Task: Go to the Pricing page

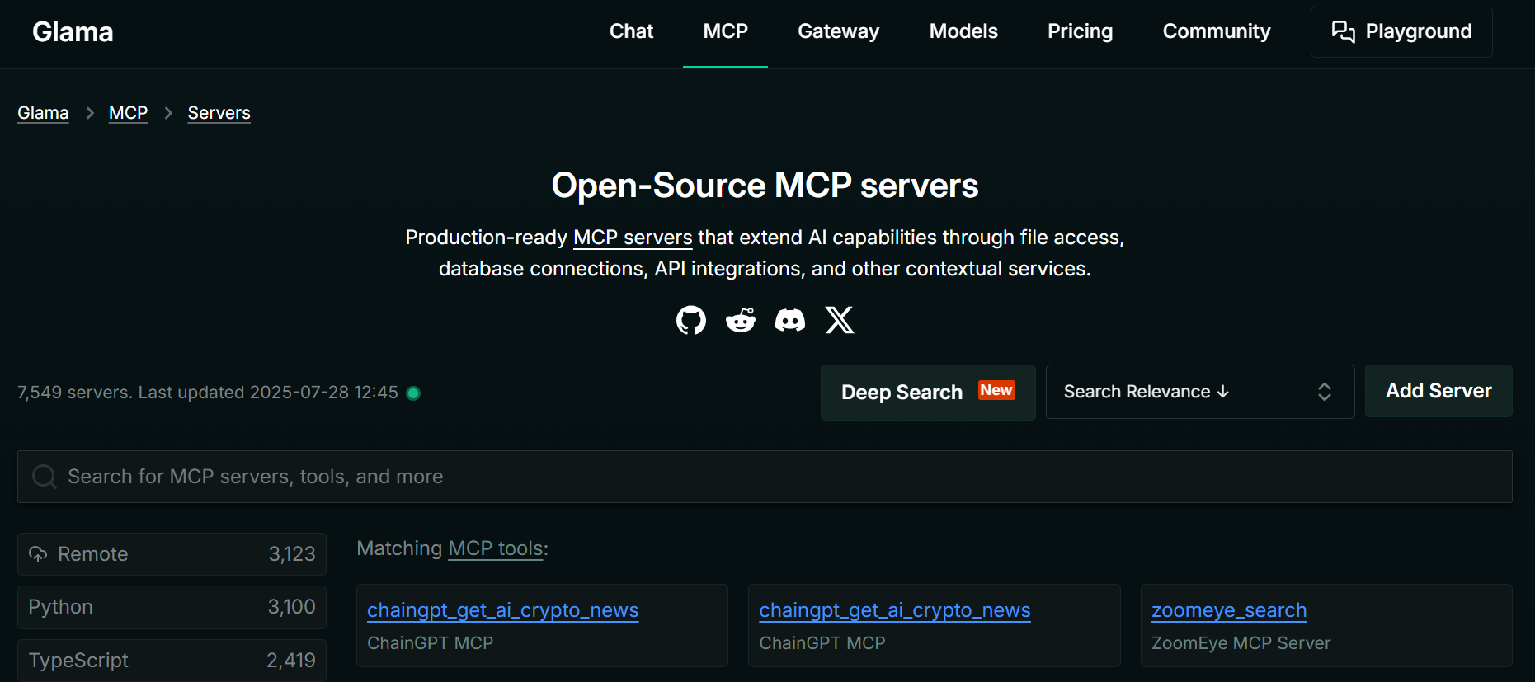Action: (x=1079, y=32)
